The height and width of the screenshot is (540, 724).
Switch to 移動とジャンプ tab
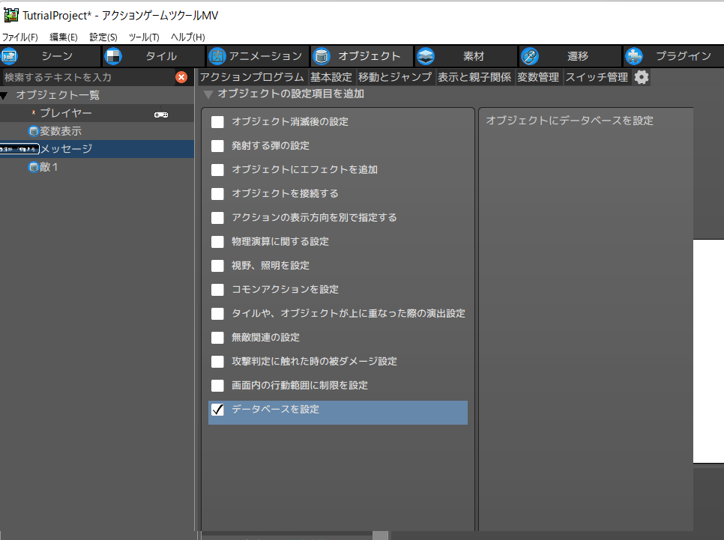point(395,77)
